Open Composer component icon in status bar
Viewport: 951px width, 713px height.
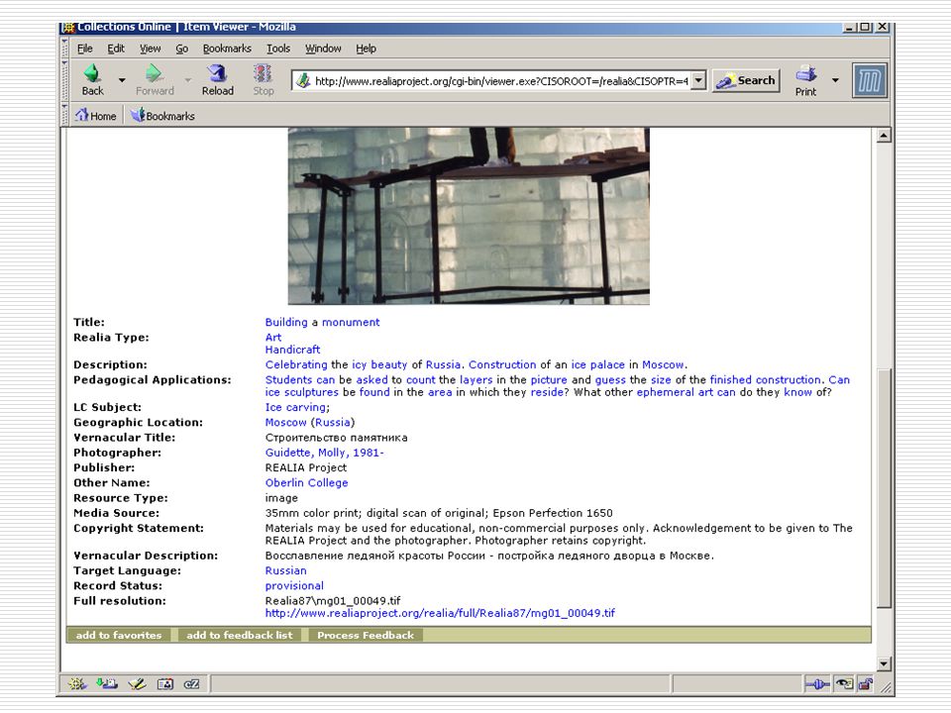pyautogui.click(x=137, y=684)
